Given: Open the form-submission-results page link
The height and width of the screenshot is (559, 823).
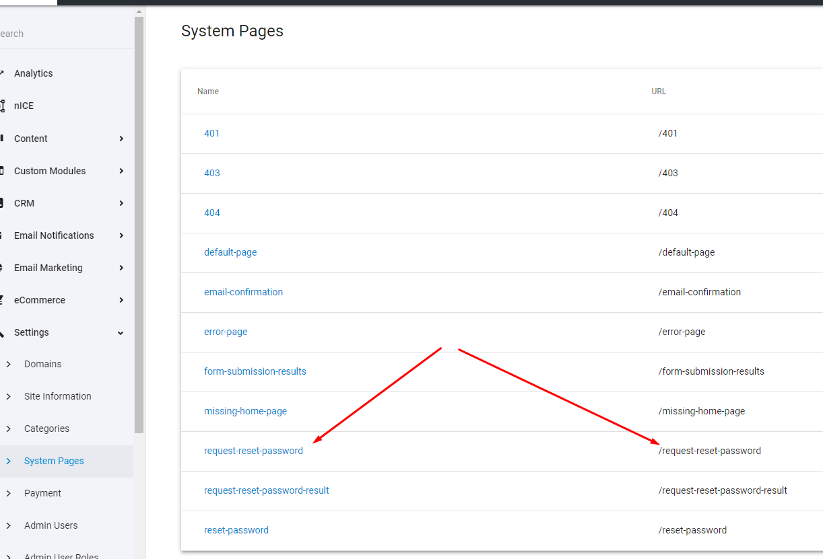Looking at the screenshot, I should 255,371.
